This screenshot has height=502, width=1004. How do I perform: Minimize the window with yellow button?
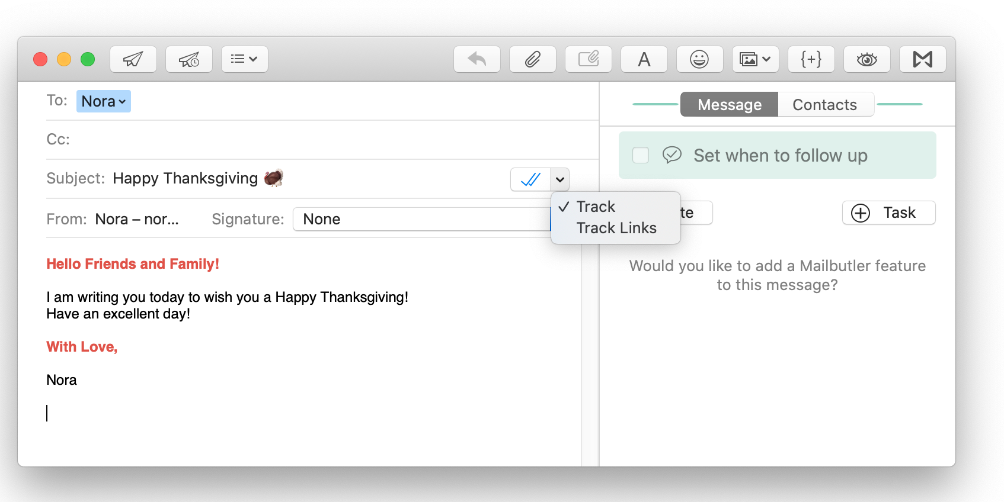pyautogui.click(x=64, y=59)
